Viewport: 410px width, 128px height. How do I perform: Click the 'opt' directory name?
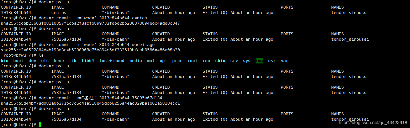click(163, 61)
